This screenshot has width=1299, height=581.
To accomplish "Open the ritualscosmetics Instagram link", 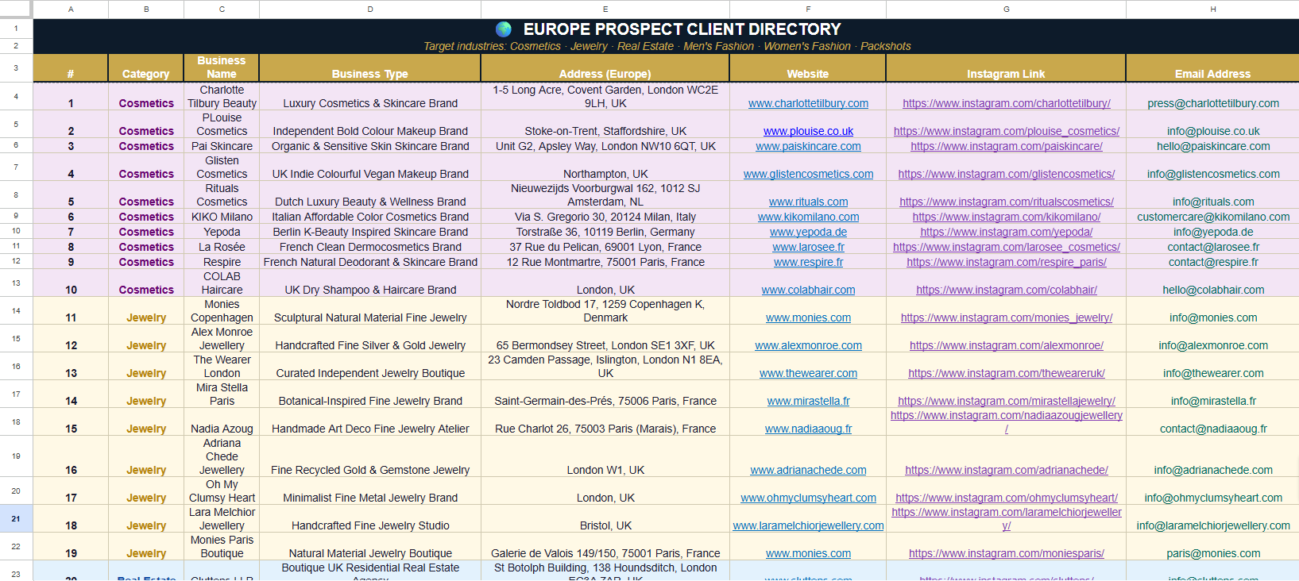I will (x=1006, y=202).
